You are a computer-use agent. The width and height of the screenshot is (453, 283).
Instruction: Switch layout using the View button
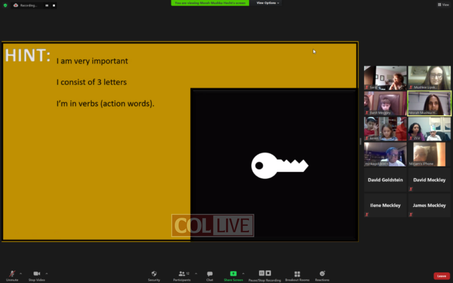(x=443, y=5)
